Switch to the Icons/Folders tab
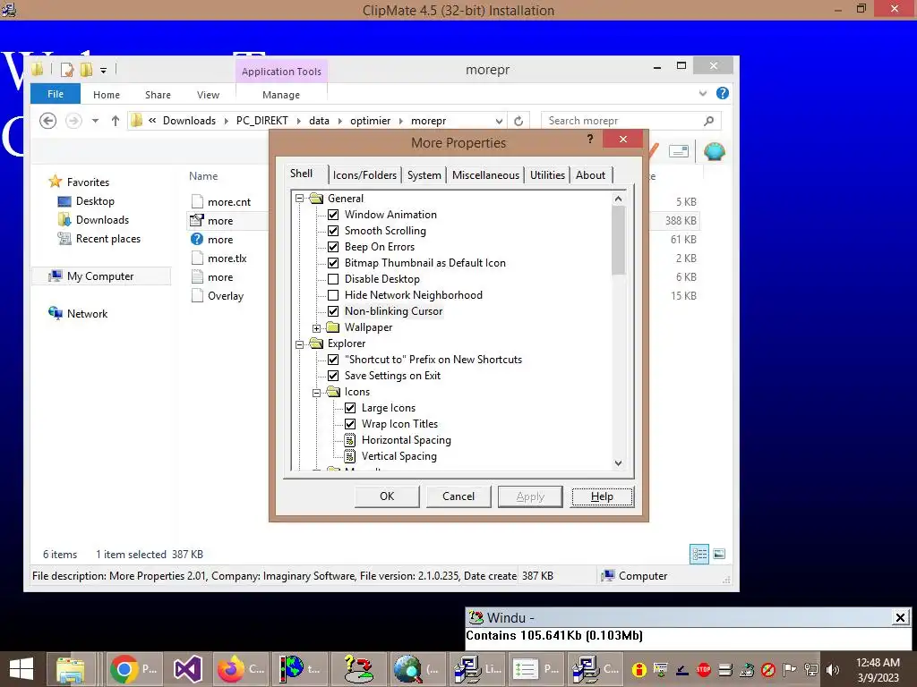The image size is (917, 687). click(x=364, y=175)
